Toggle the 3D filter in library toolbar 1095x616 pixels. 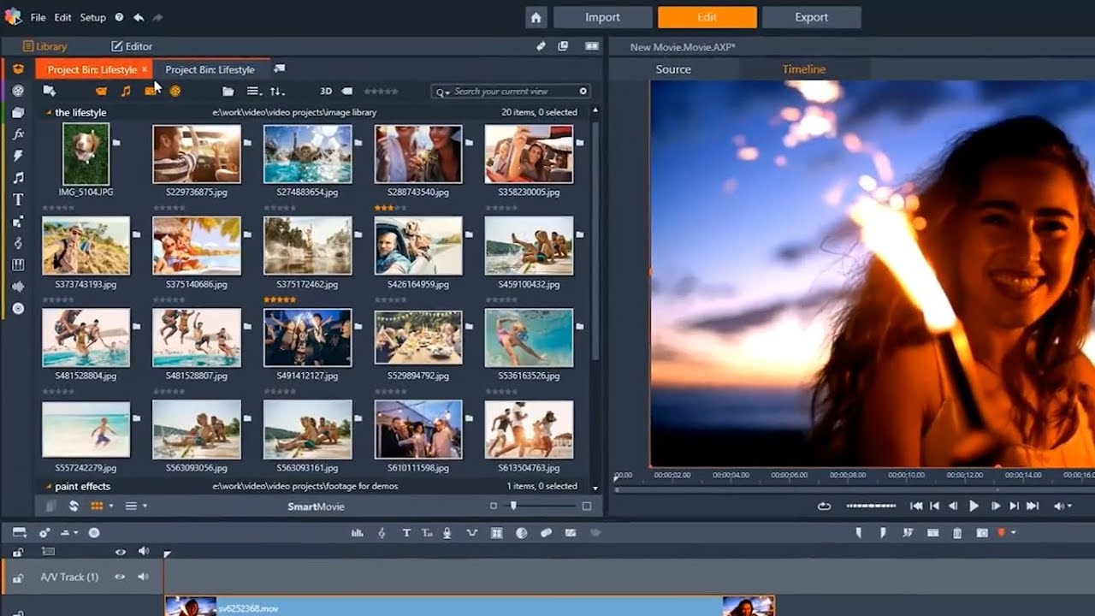[326, 91]
